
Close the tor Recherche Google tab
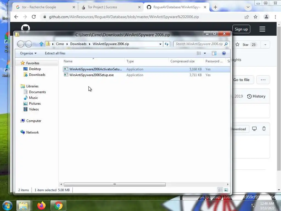tap(74, 7)
